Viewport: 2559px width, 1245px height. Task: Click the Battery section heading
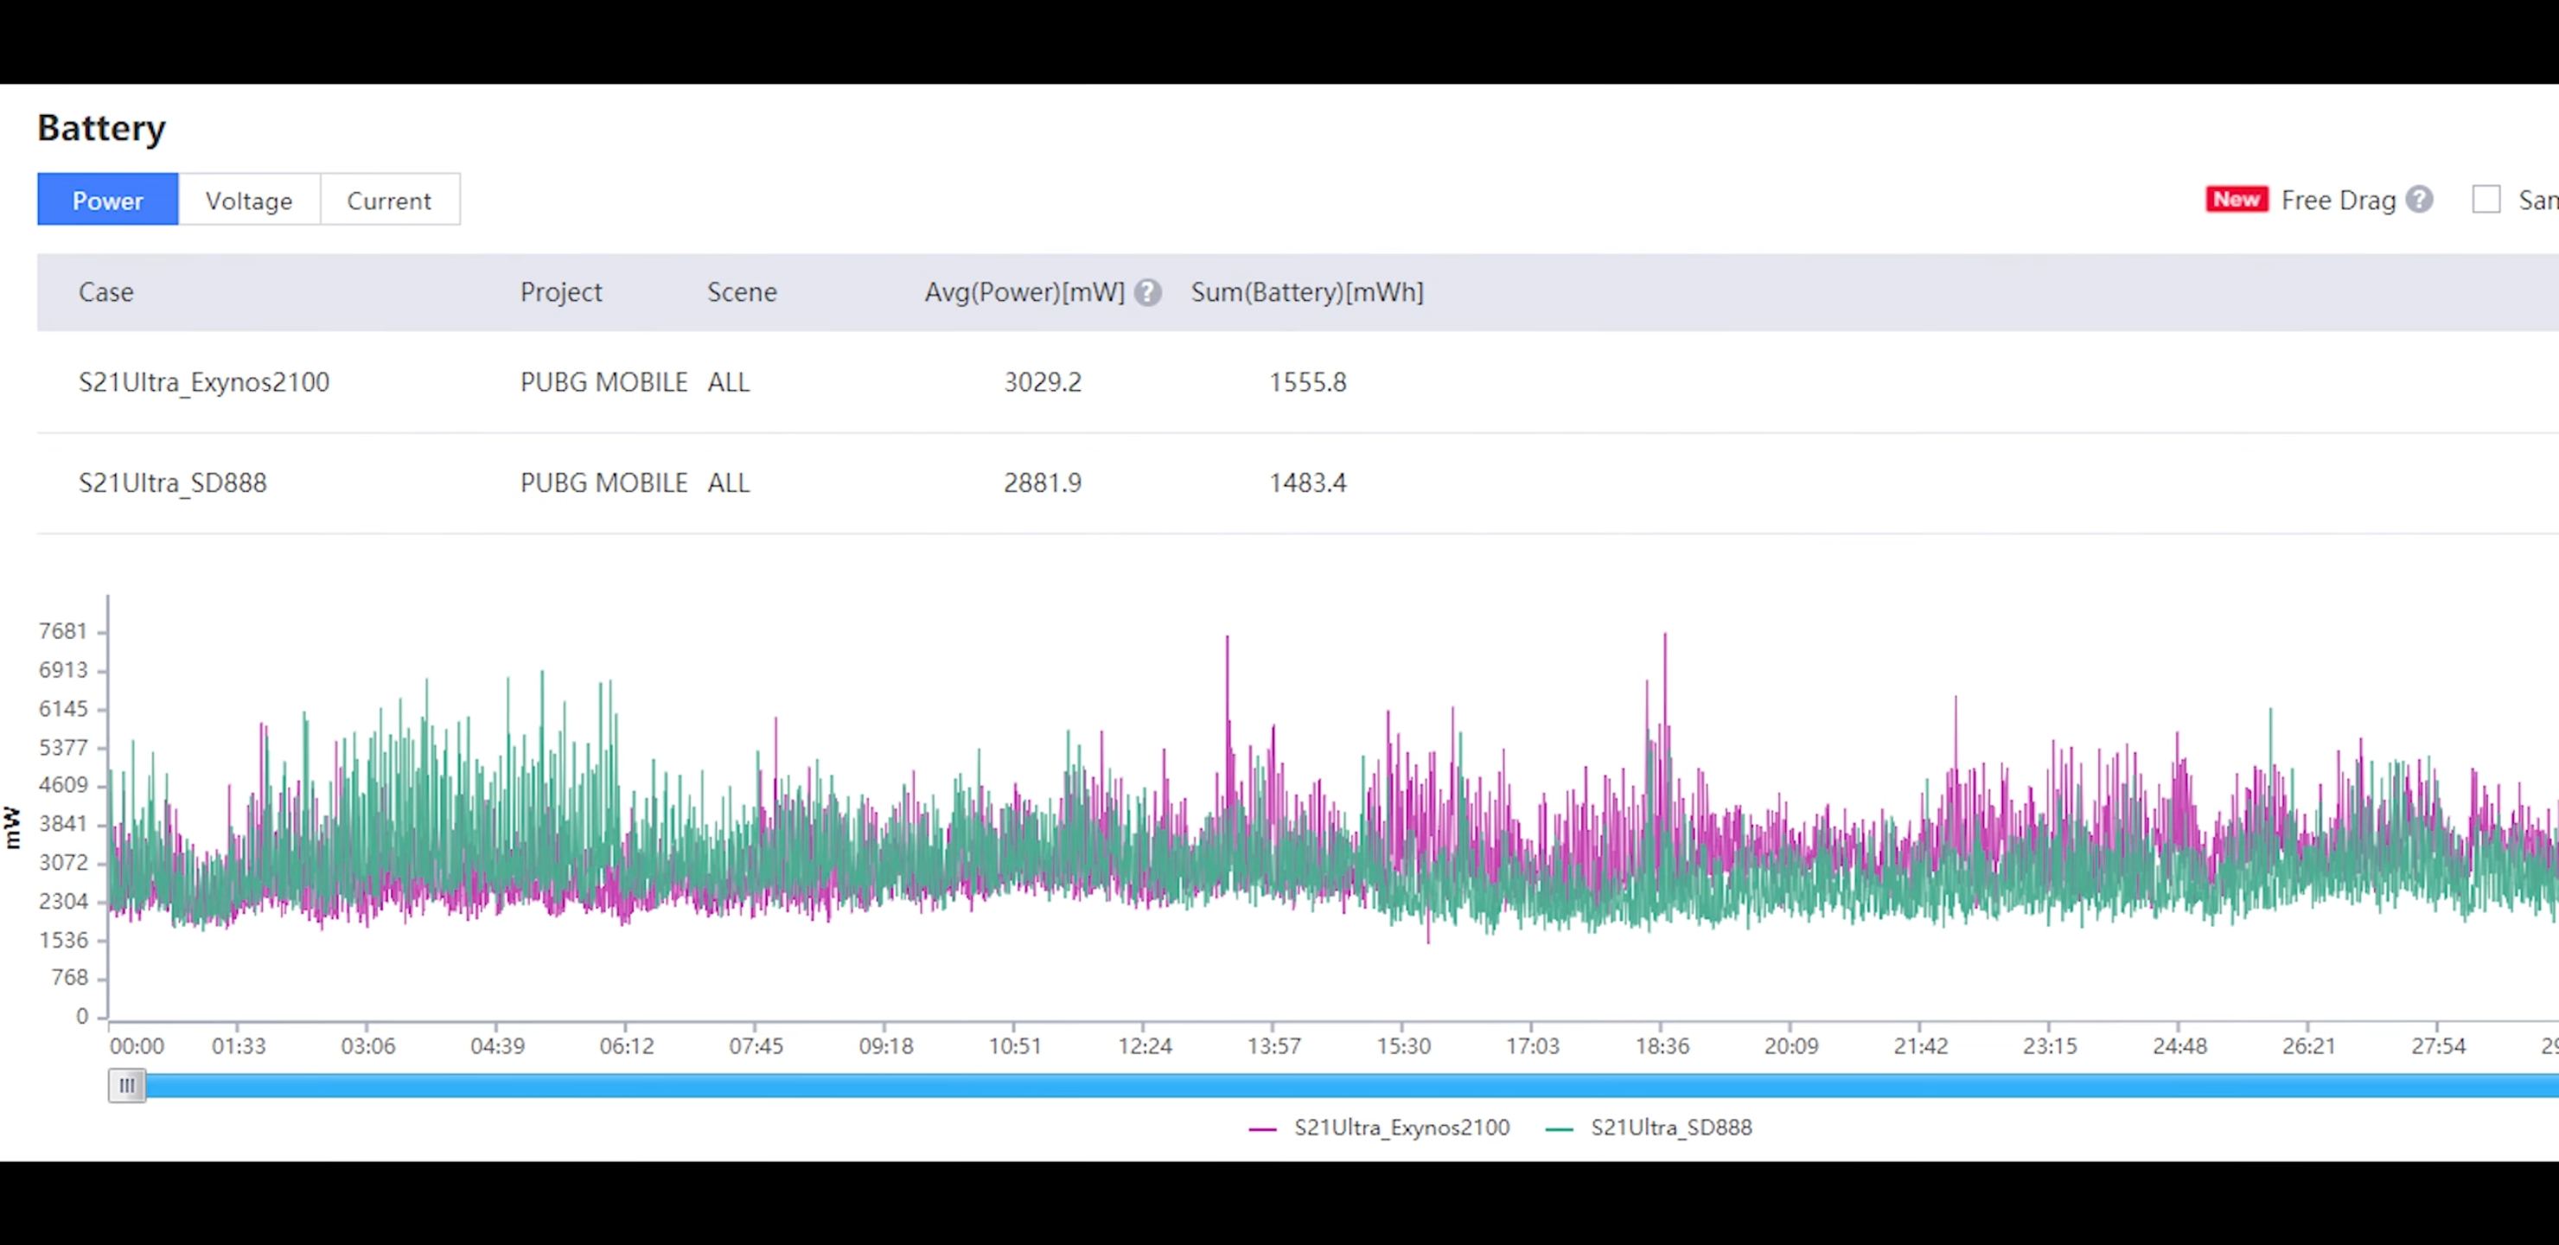point(101,128)
